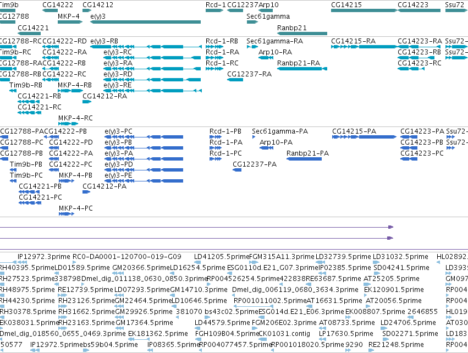Click EST RH23126.5prime label

tap(86, 300)
